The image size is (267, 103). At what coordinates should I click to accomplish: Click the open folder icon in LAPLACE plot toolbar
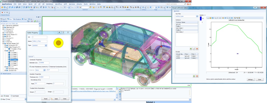[x=210, y=18]
